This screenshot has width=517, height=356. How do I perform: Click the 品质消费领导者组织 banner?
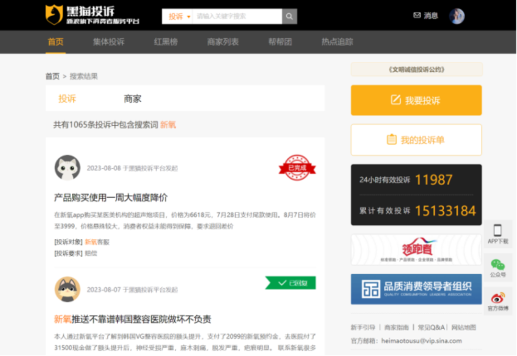[416, 289]
